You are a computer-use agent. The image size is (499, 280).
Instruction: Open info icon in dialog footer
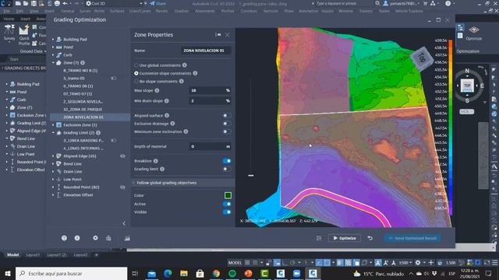(x=77, y=238)
